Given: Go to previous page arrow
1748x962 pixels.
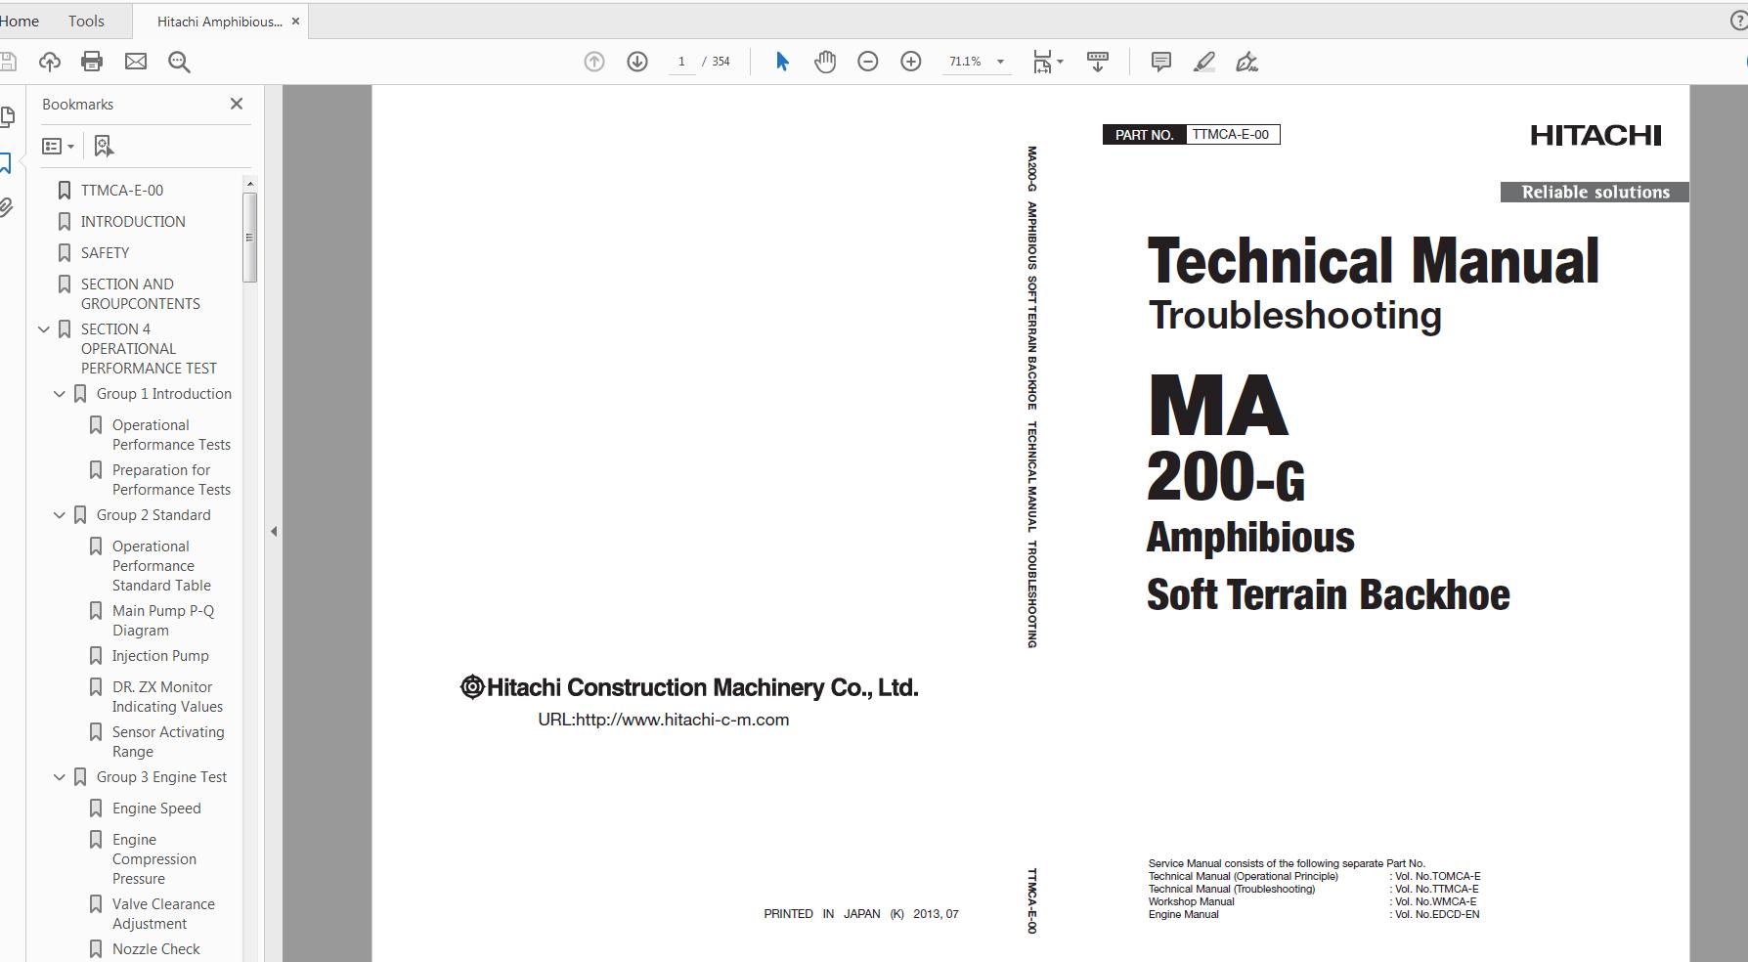Looking at the screenshot, I should click(594, 62).
